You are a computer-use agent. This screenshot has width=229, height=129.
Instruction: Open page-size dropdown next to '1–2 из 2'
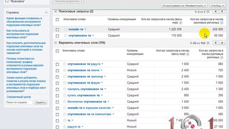tap(208, 12)
